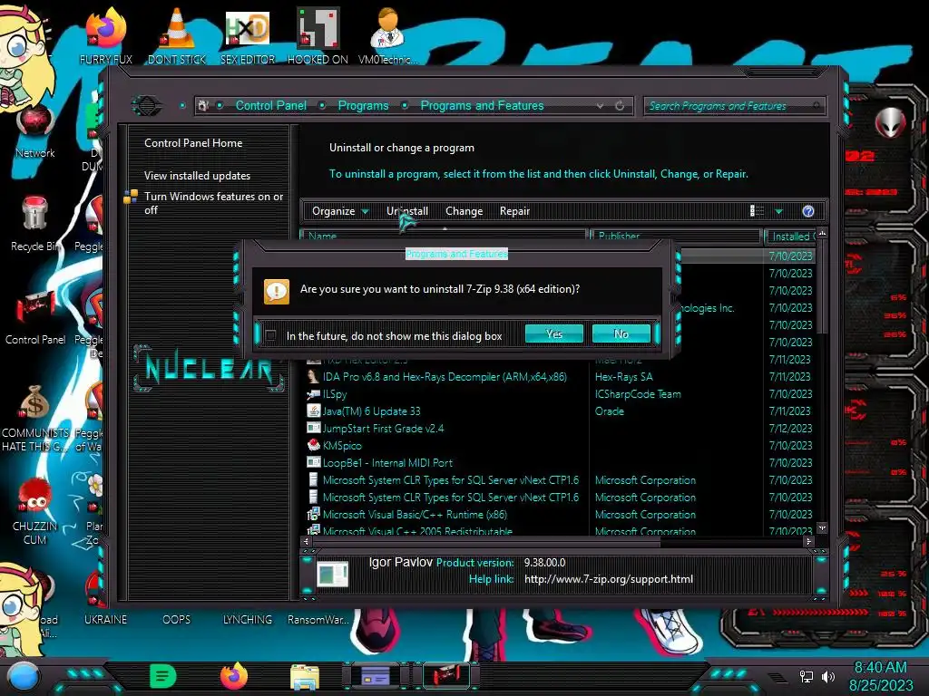This screenshot has width=929, height=696.
Task: Open the LYNCHING desktop shortcut
Action: [247, 619]
